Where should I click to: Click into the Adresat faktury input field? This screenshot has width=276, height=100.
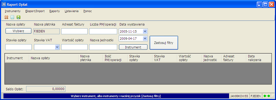pyautogui.click(x=74, y=31)
